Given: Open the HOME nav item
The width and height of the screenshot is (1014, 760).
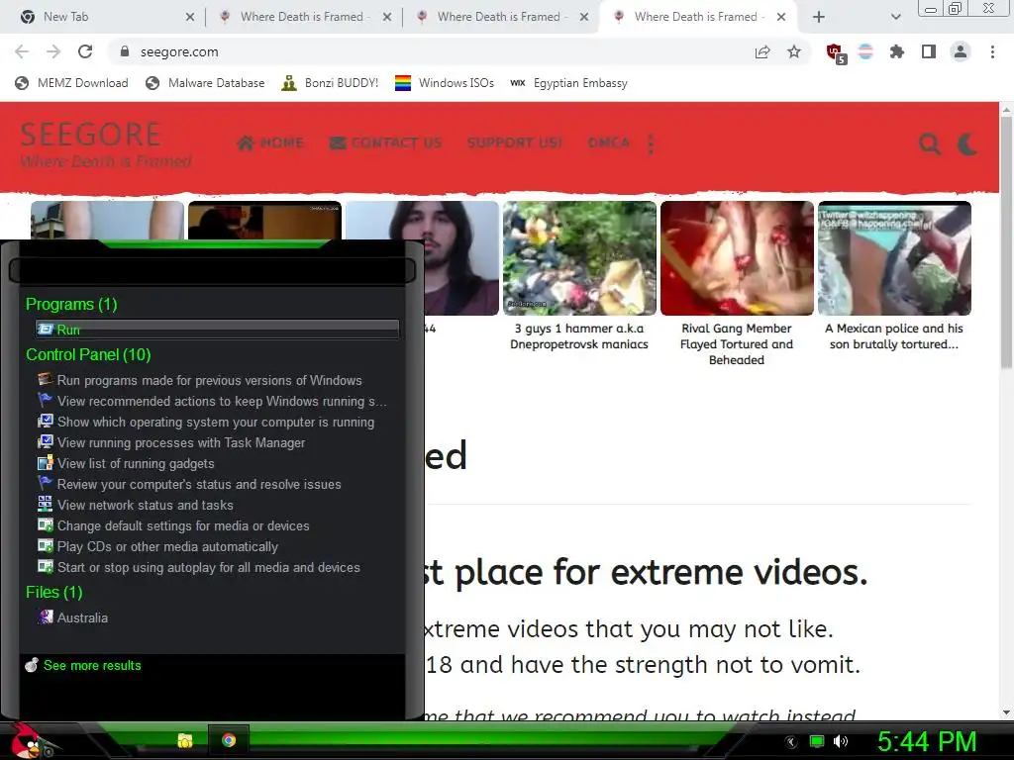Looking at the screenshot, I should pos(269,142).
